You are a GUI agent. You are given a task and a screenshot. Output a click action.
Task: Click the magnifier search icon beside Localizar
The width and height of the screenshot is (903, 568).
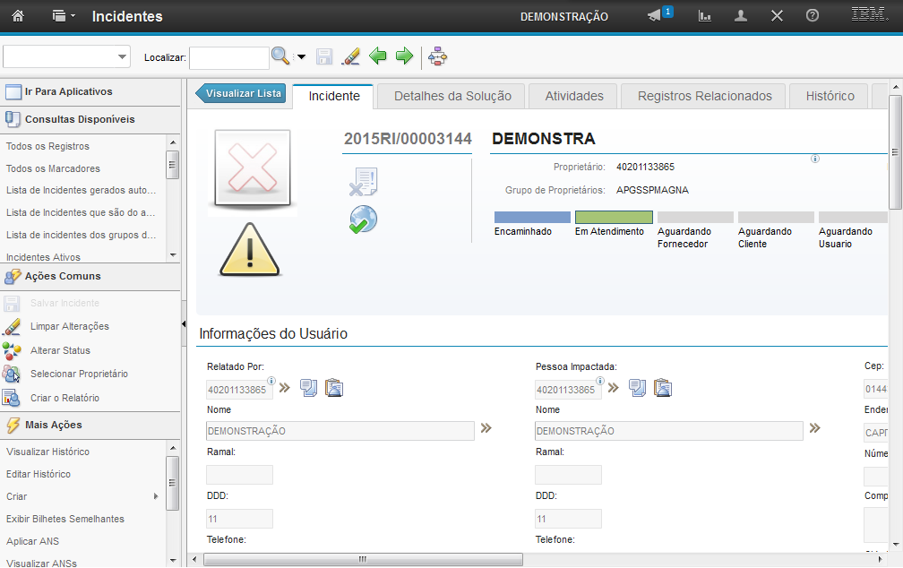click(280, 57)
